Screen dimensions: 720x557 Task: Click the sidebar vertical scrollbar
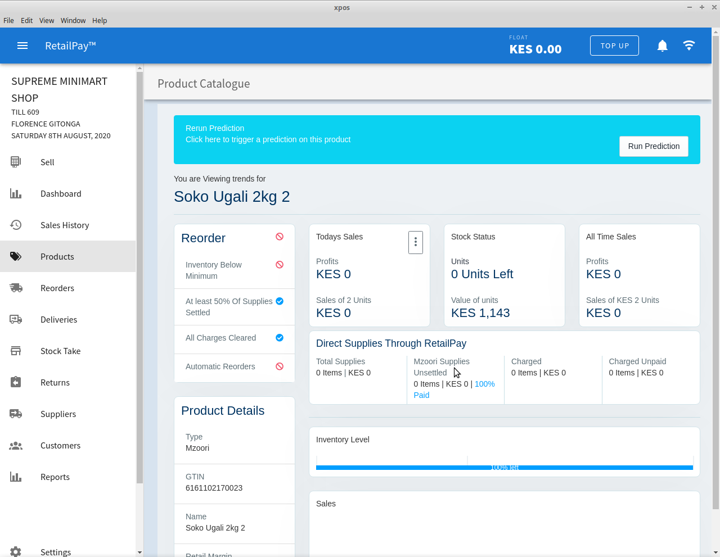(x=140, y=277)
